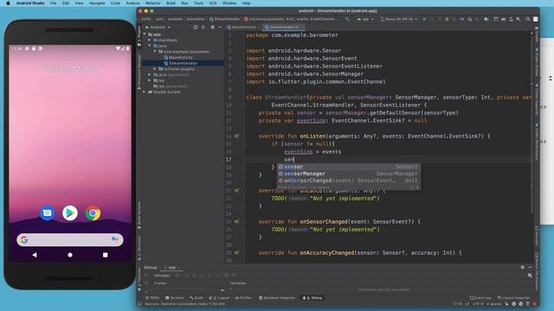This screenshot has height=311, width=554.
Task: Click override gutter icon beside onAccuracyChanged
Action: (236, 253)
